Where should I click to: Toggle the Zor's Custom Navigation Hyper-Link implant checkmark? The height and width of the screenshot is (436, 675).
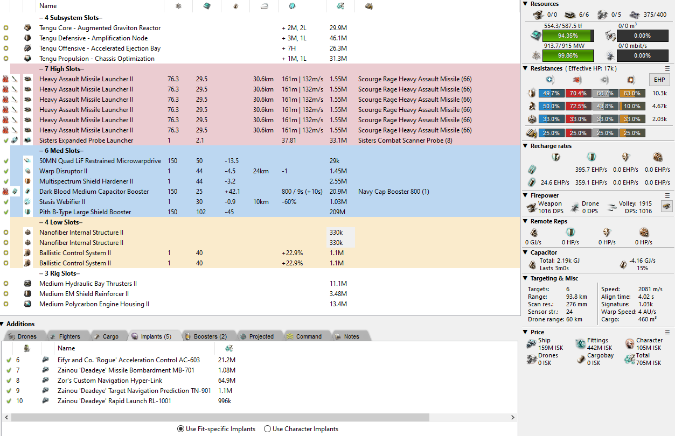click(x=9, y=381)
